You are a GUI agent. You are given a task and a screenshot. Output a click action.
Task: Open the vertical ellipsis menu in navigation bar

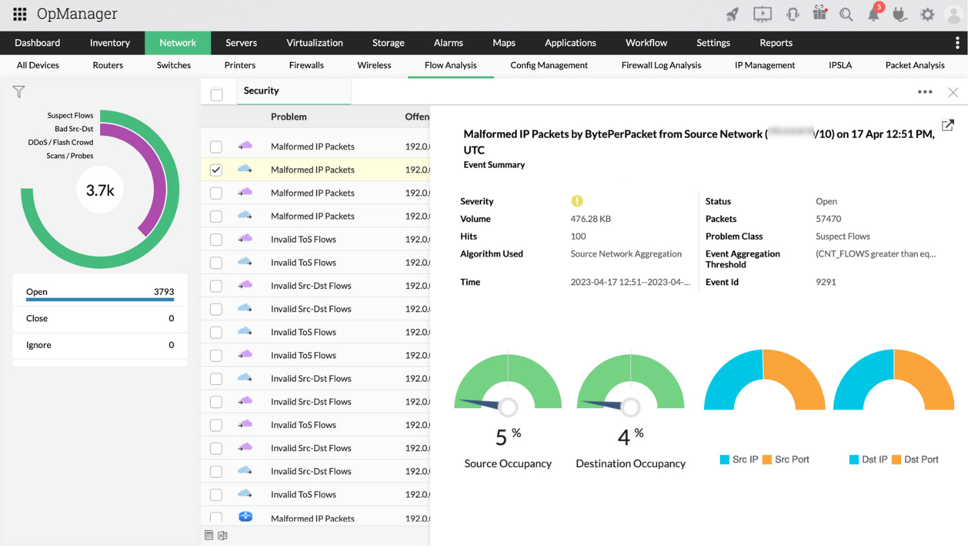(x=957, y=42)
